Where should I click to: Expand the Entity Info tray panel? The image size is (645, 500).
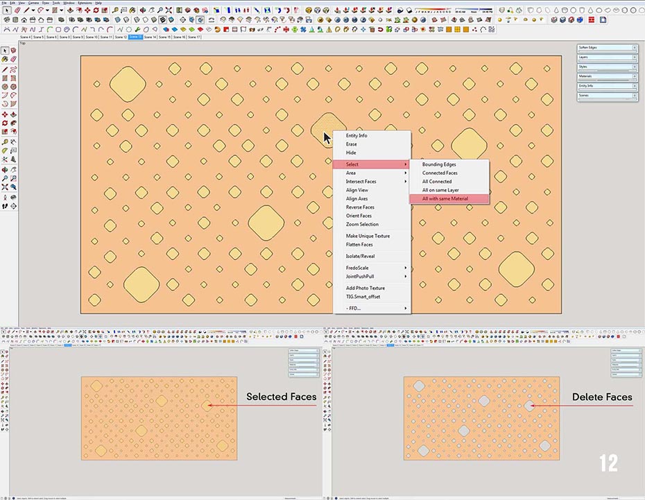[607, 86]
